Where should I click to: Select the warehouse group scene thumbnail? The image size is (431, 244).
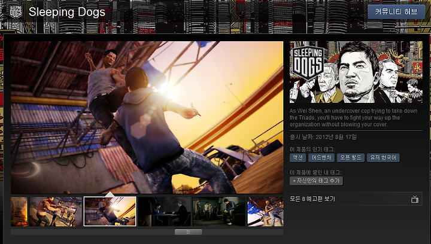pos(219,211)
